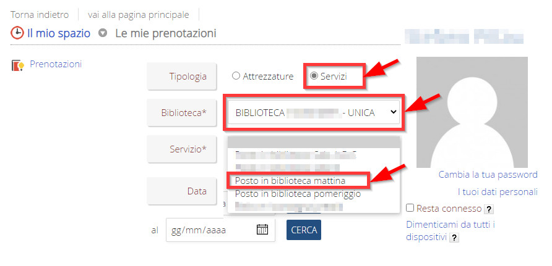Click help icon after dispositivi
The width and height of the screenshot is (552, 266).
(454, 237)
